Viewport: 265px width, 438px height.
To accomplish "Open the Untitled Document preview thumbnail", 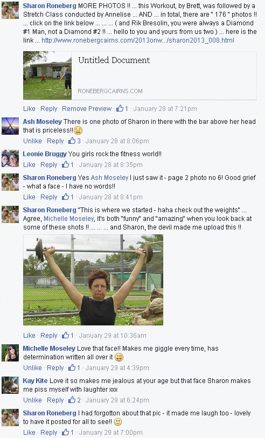I will click(x=47, y=75).
